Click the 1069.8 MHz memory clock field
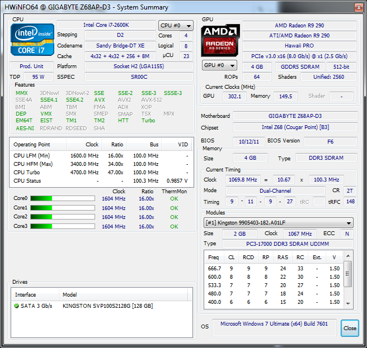 (x=243, y=180)
